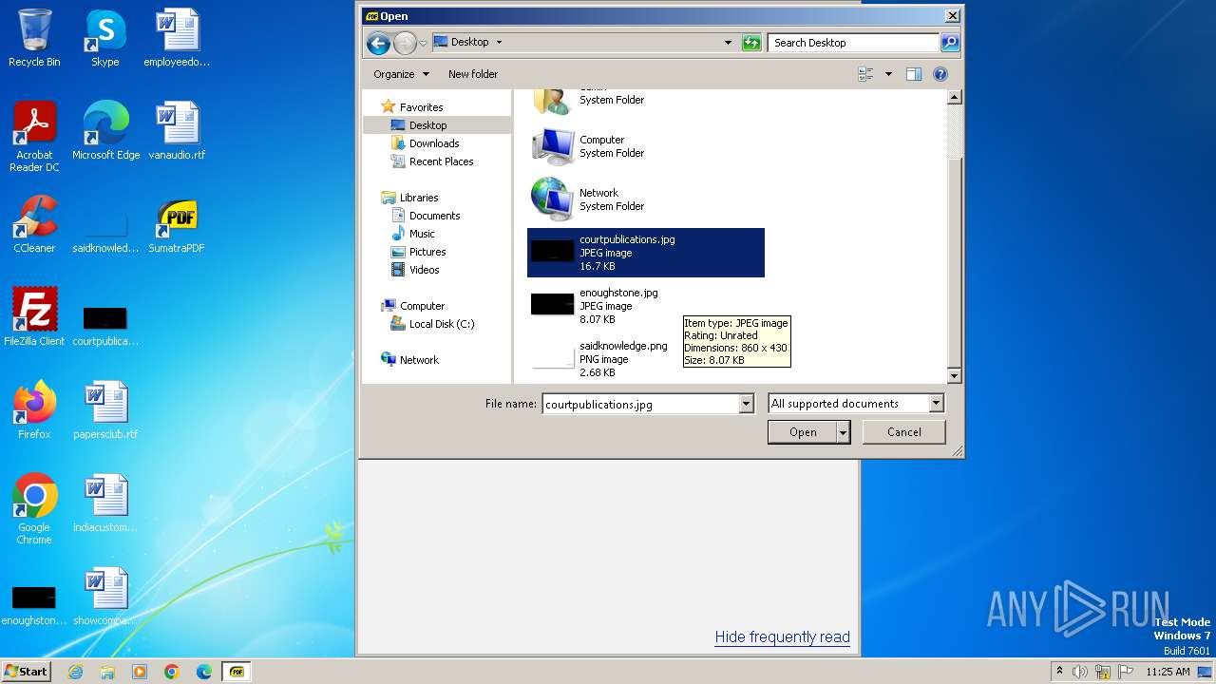Image resolution: width=1216 pixels, height=684 pixels.
Task: Select the papersclub.rtf desktop file
Action: (x=105, y=410)
